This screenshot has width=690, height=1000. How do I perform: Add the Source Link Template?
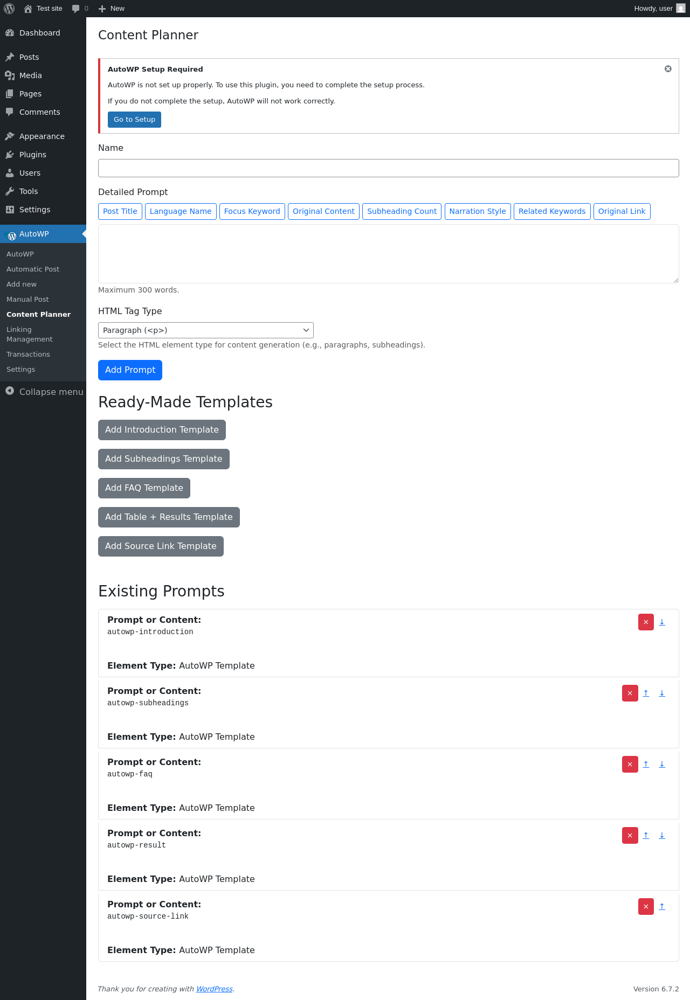coord(161,546)
